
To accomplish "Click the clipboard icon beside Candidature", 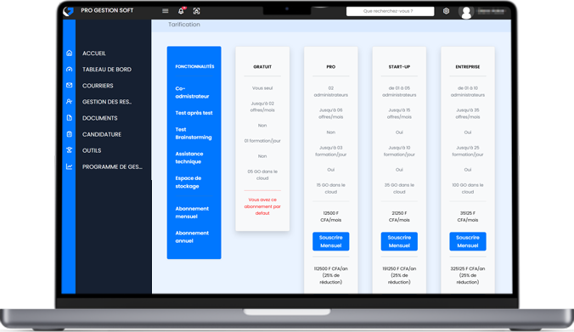I will (69, 134).
